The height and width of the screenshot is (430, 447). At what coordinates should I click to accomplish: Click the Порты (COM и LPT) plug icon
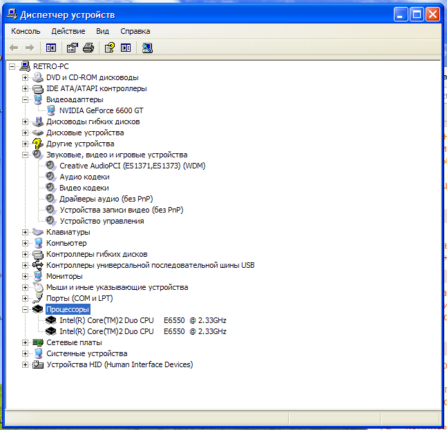pos(37,298)
